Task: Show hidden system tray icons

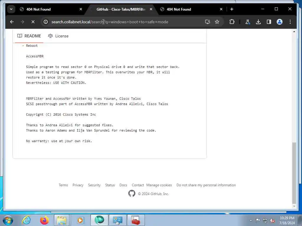Action: point(251,221)
